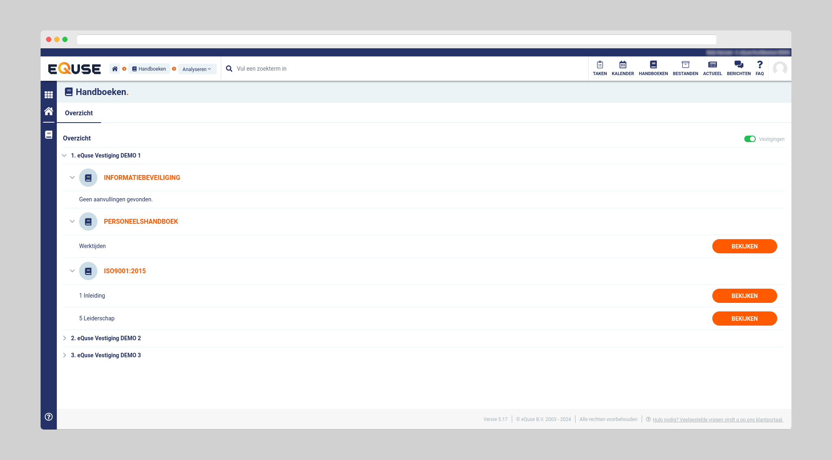
Task: Open Kalender from the top navigation
Action: tap(623, 68)
